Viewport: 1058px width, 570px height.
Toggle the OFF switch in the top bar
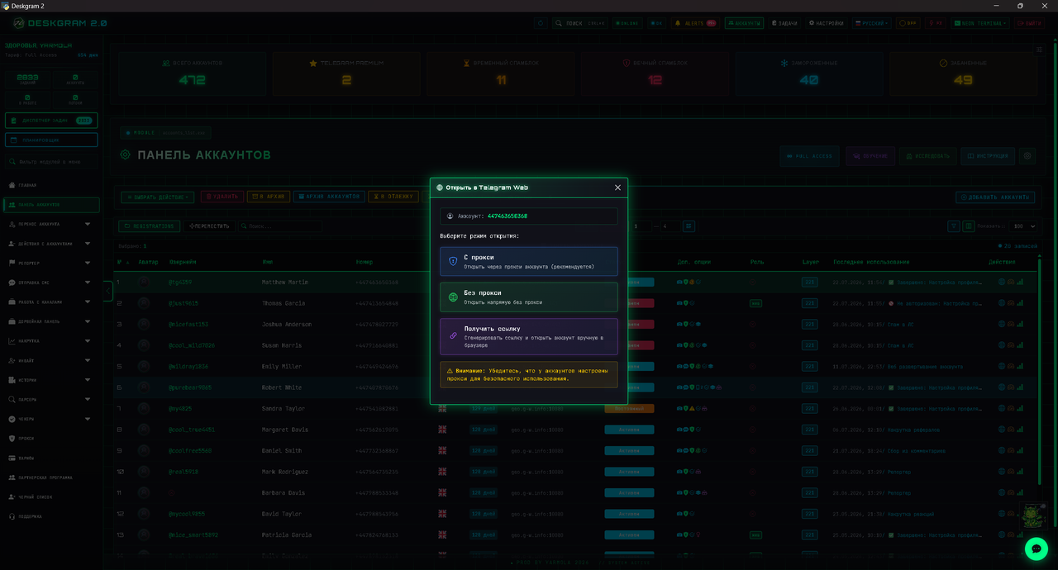908,23
